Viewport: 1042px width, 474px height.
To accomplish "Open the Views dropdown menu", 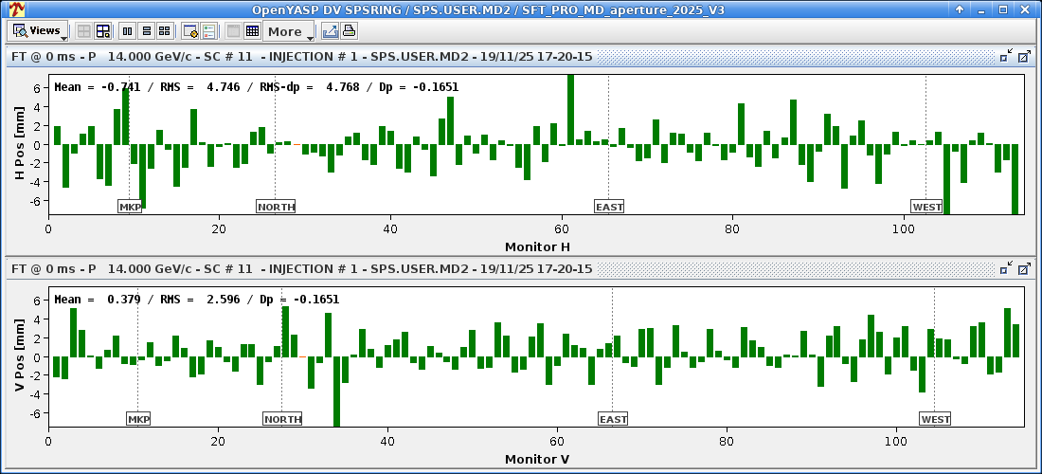I will [x=39, y=31].
